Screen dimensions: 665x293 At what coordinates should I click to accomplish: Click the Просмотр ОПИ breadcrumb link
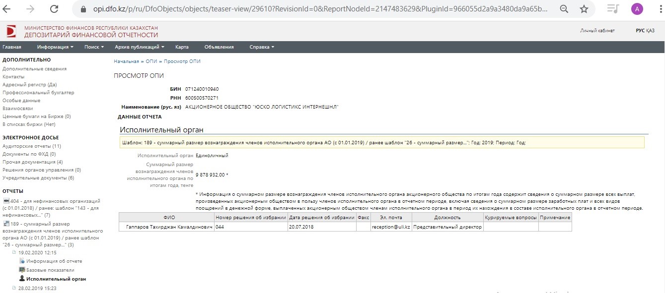click(x=182, y=61)
